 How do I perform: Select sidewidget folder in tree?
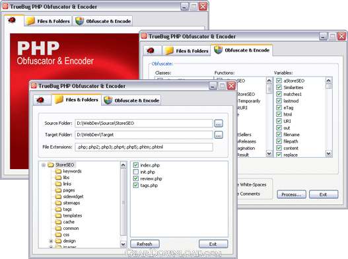tap(73, 197)
